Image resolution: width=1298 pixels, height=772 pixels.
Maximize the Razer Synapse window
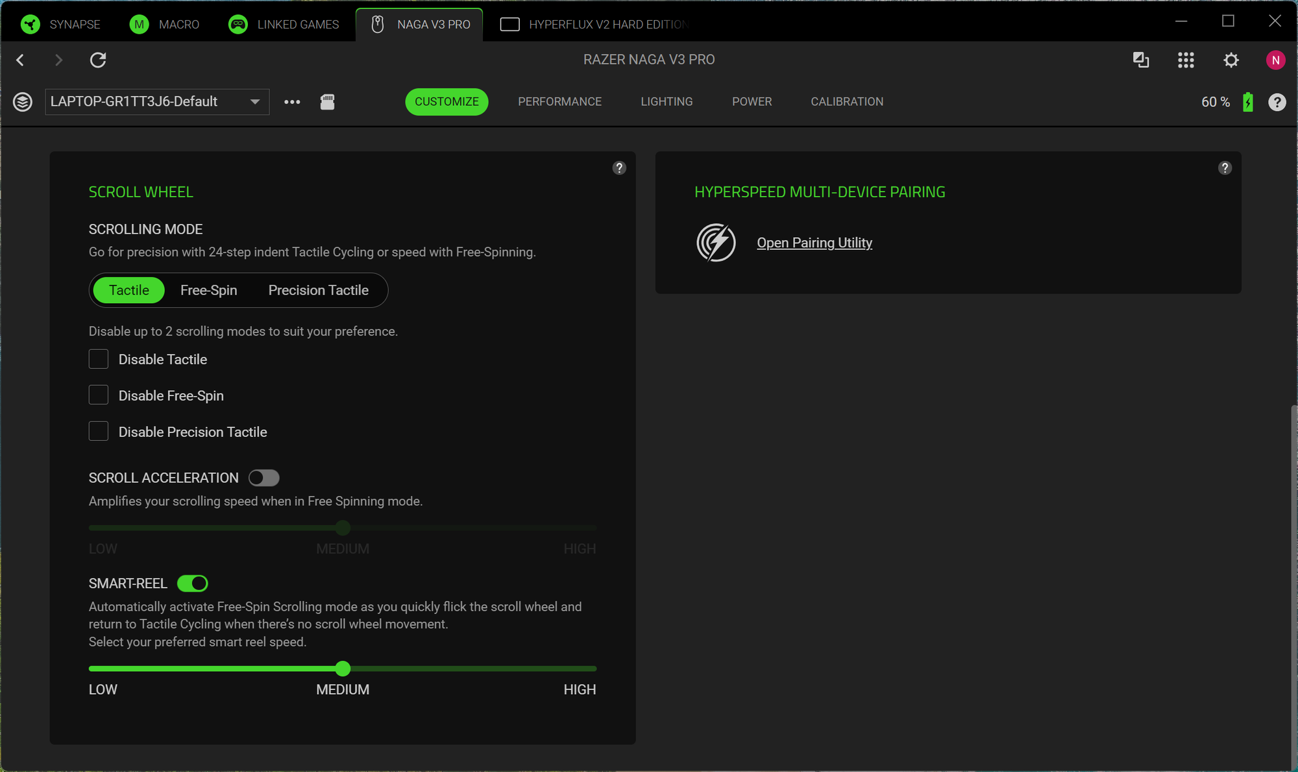coord(1228,21)
